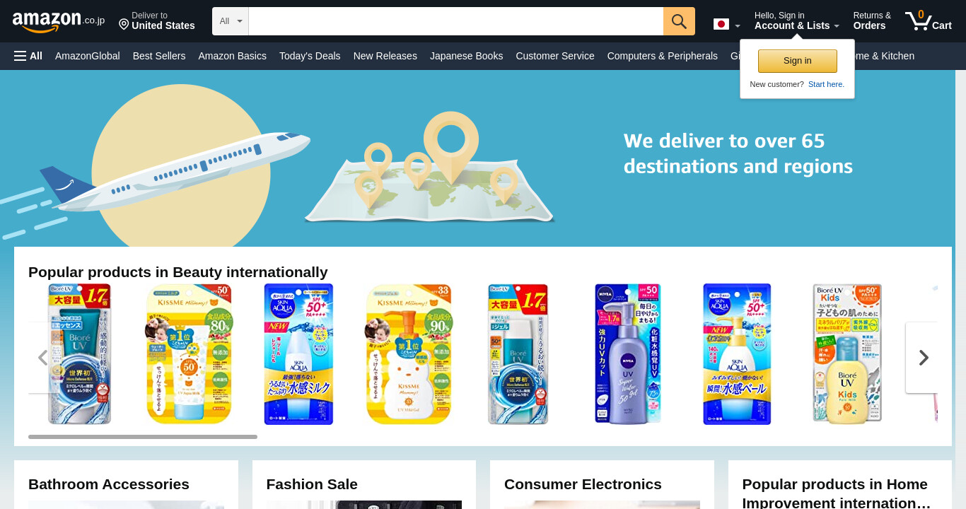Open Returns & Orders link
The height and width of the screenshot is (509, 966).
pos(872,21)
